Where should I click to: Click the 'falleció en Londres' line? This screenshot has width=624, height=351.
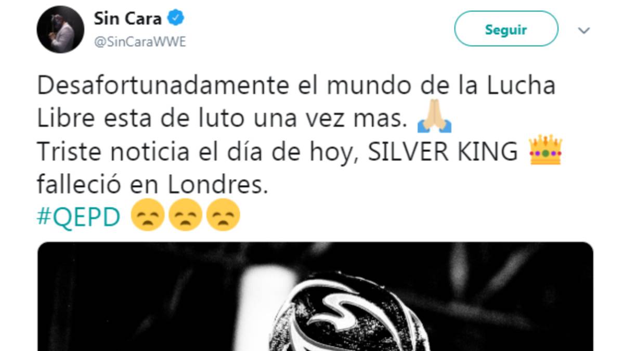tap(152, 185)
